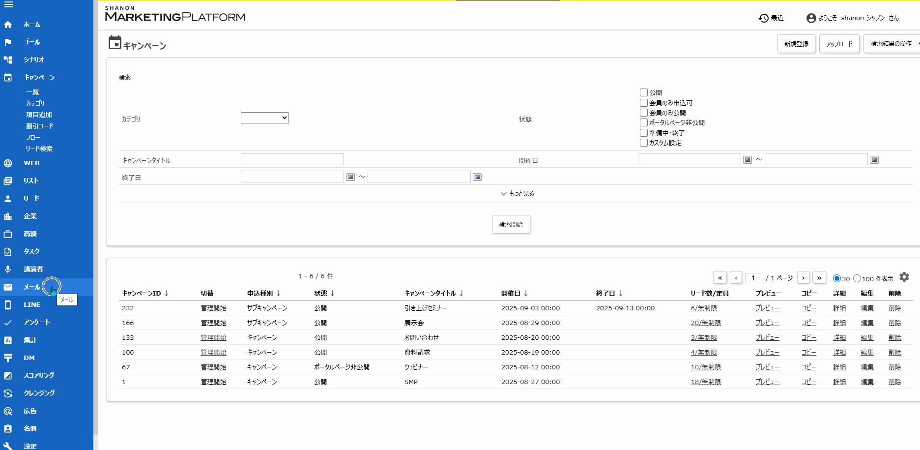Open the list display settings gear

tap(904, 277)
